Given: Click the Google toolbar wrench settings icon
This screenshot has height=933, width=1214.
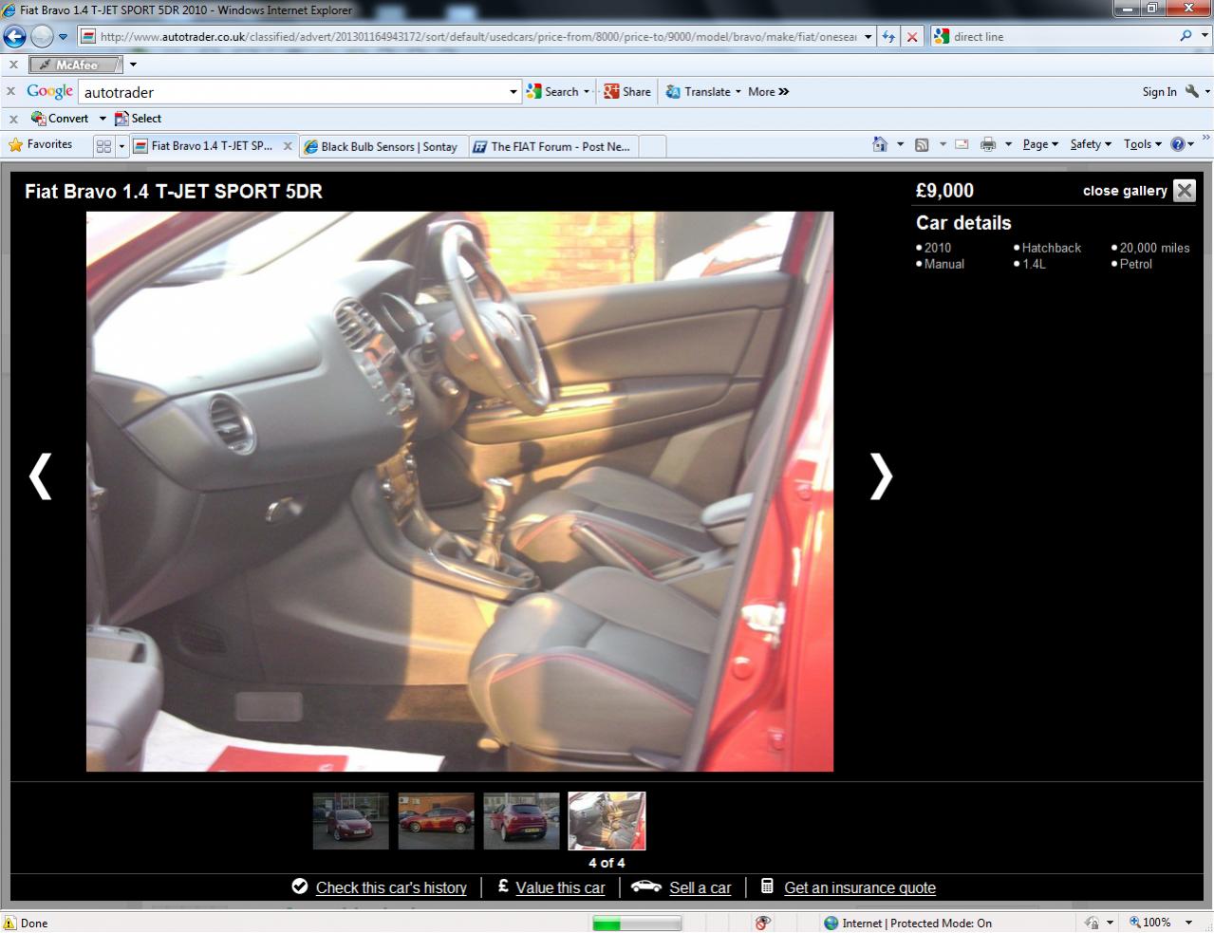Looking at the screenshot, I should (x=1192, y=92).
